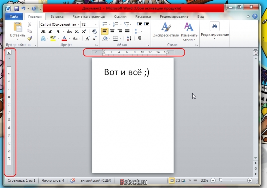Open the Редактирование group

(215, 31)
